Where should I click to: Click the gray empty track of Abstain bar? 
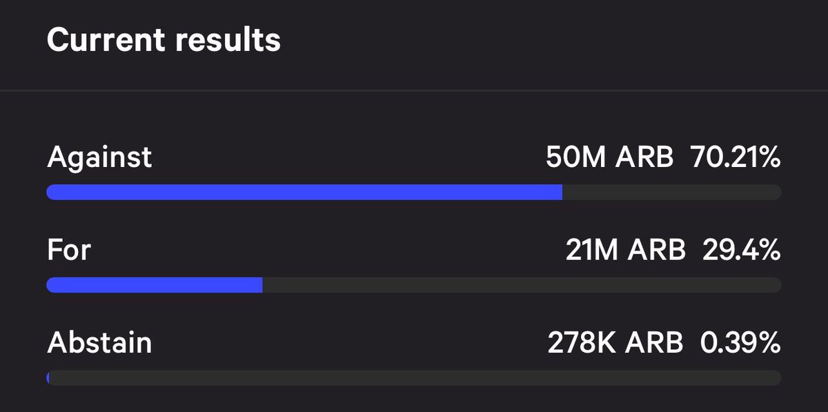tap(414, 377)
